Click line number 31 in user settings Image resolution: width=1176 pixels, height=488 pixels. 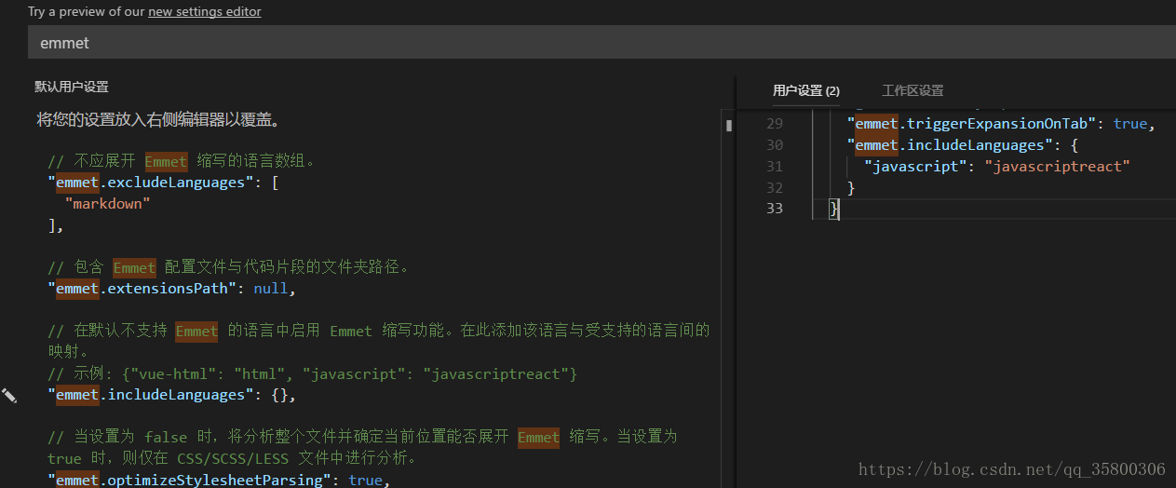click(x=774, y=166)
